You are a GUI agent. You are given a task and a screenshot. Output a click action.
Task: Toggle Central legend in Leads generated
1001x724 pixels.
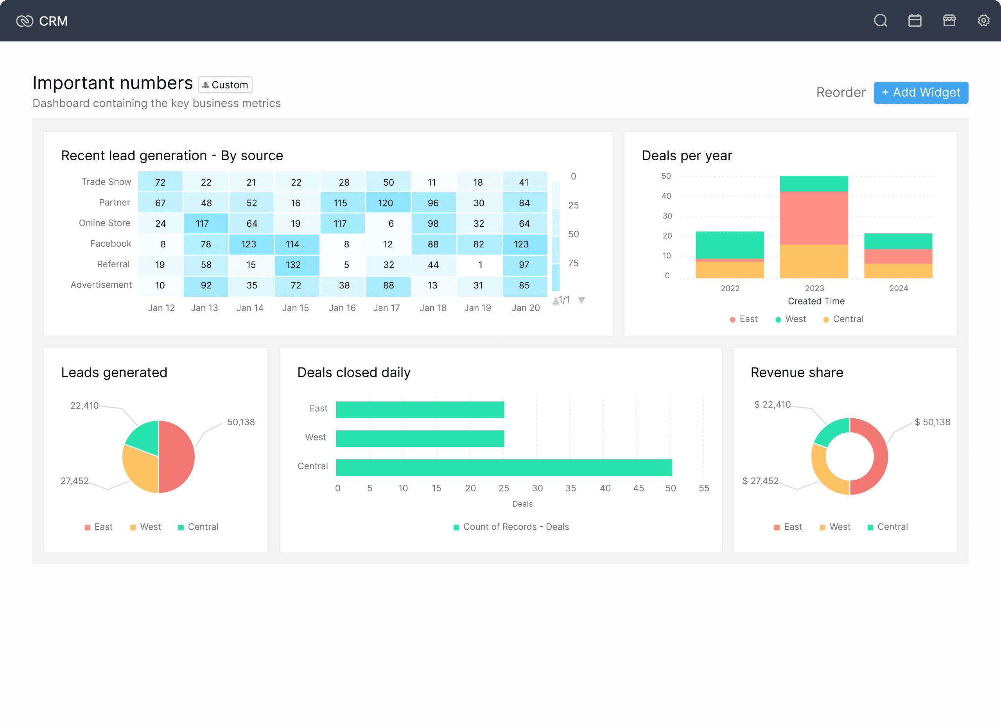tap(198, 527)
